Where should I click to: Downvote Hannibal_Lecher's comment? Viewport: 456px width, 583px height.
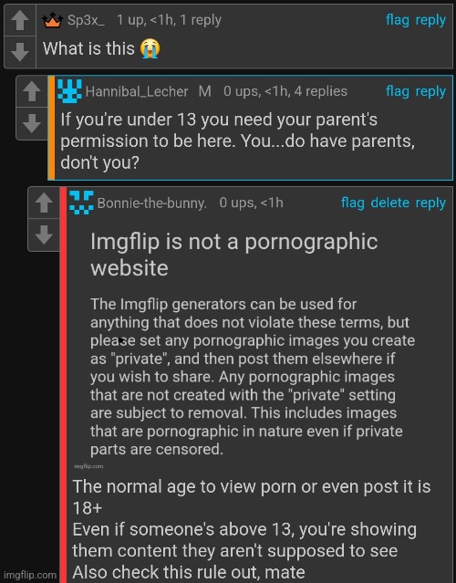[32, 123]
